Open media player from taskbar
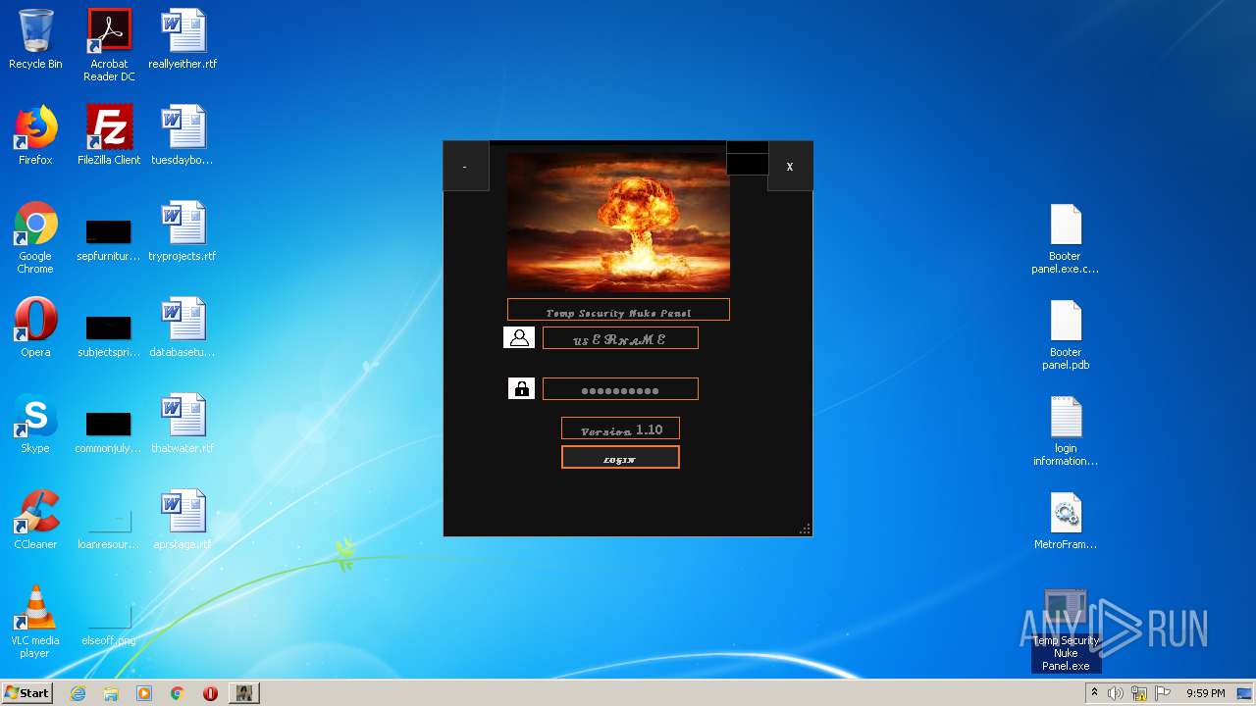Screen dimensions: 1256x706 144,693
